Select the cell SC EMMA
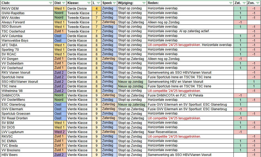This screenshot has width=261, height=157. pos(27,141)
